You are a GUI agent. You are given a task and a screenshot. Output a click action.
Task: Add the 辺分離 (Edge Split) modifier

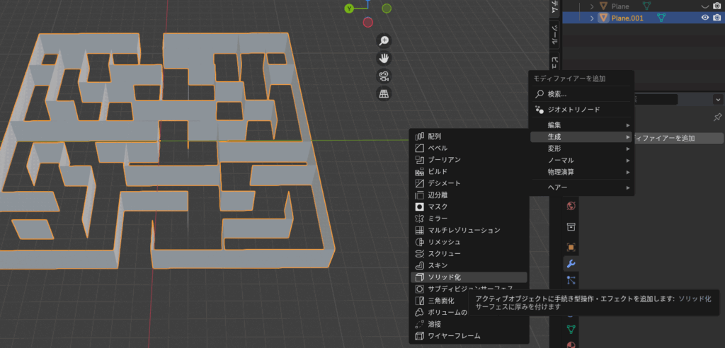(x=469, y=195)
